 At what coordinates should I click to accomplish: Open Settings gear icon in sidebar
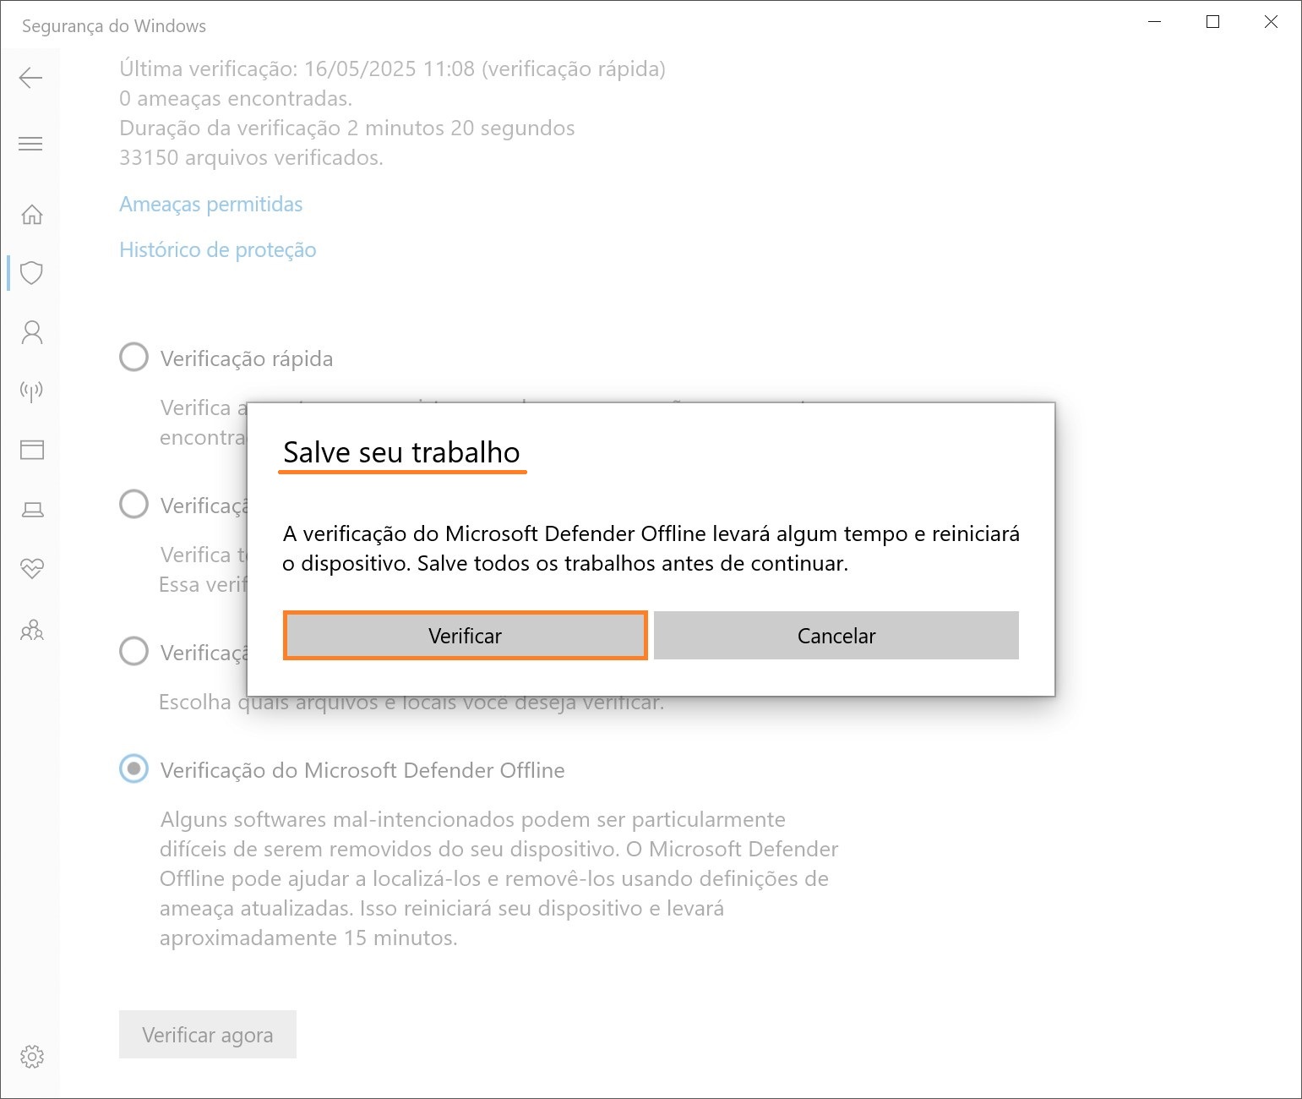pyautogui.click(x=31, y=1056)
